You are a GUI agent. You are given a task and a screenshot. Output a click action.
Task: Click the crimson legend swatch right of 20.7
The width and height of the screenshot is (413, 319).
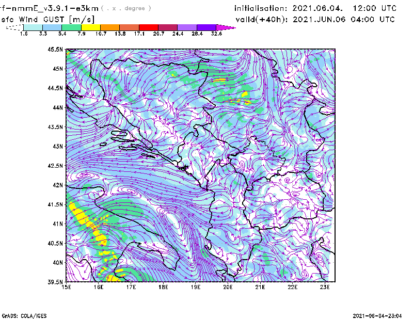168,27
